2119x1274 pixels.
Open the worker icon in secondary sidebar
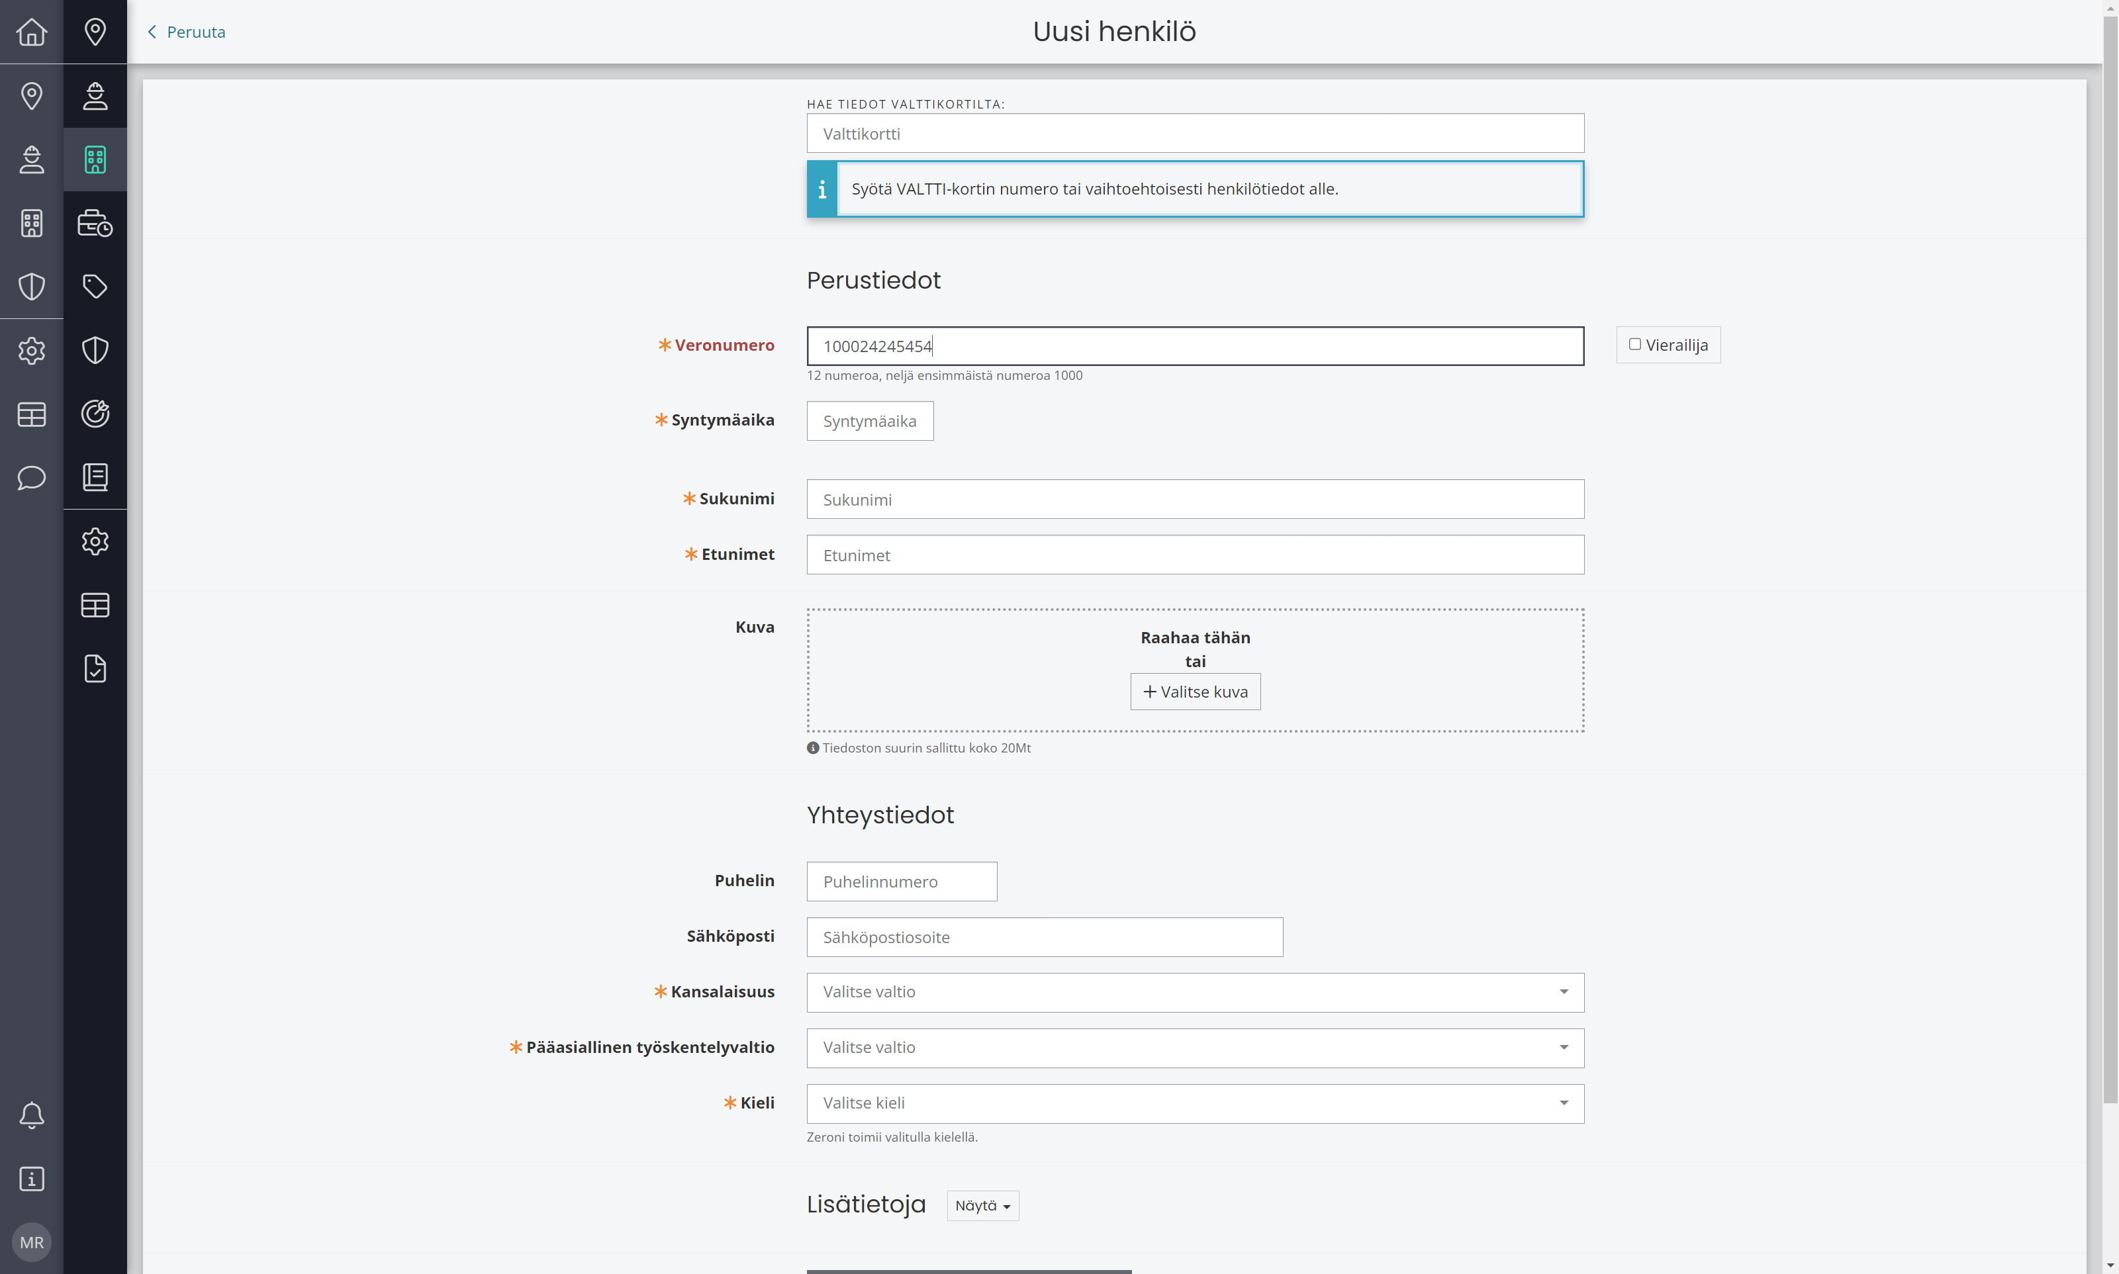click(95, 95)
